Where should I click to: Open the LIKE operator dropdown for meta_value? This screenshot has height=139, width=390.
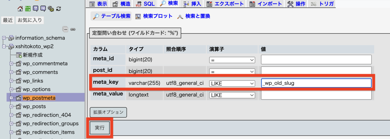coord(232,95)
